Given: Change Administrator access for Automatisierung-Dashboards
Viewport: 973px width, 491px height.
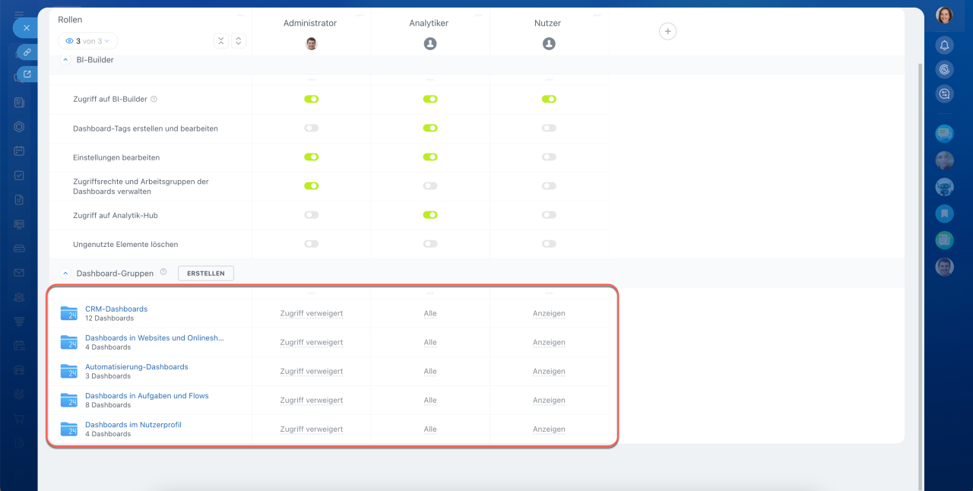Looking at the screenshot, I should pos(311,372).
